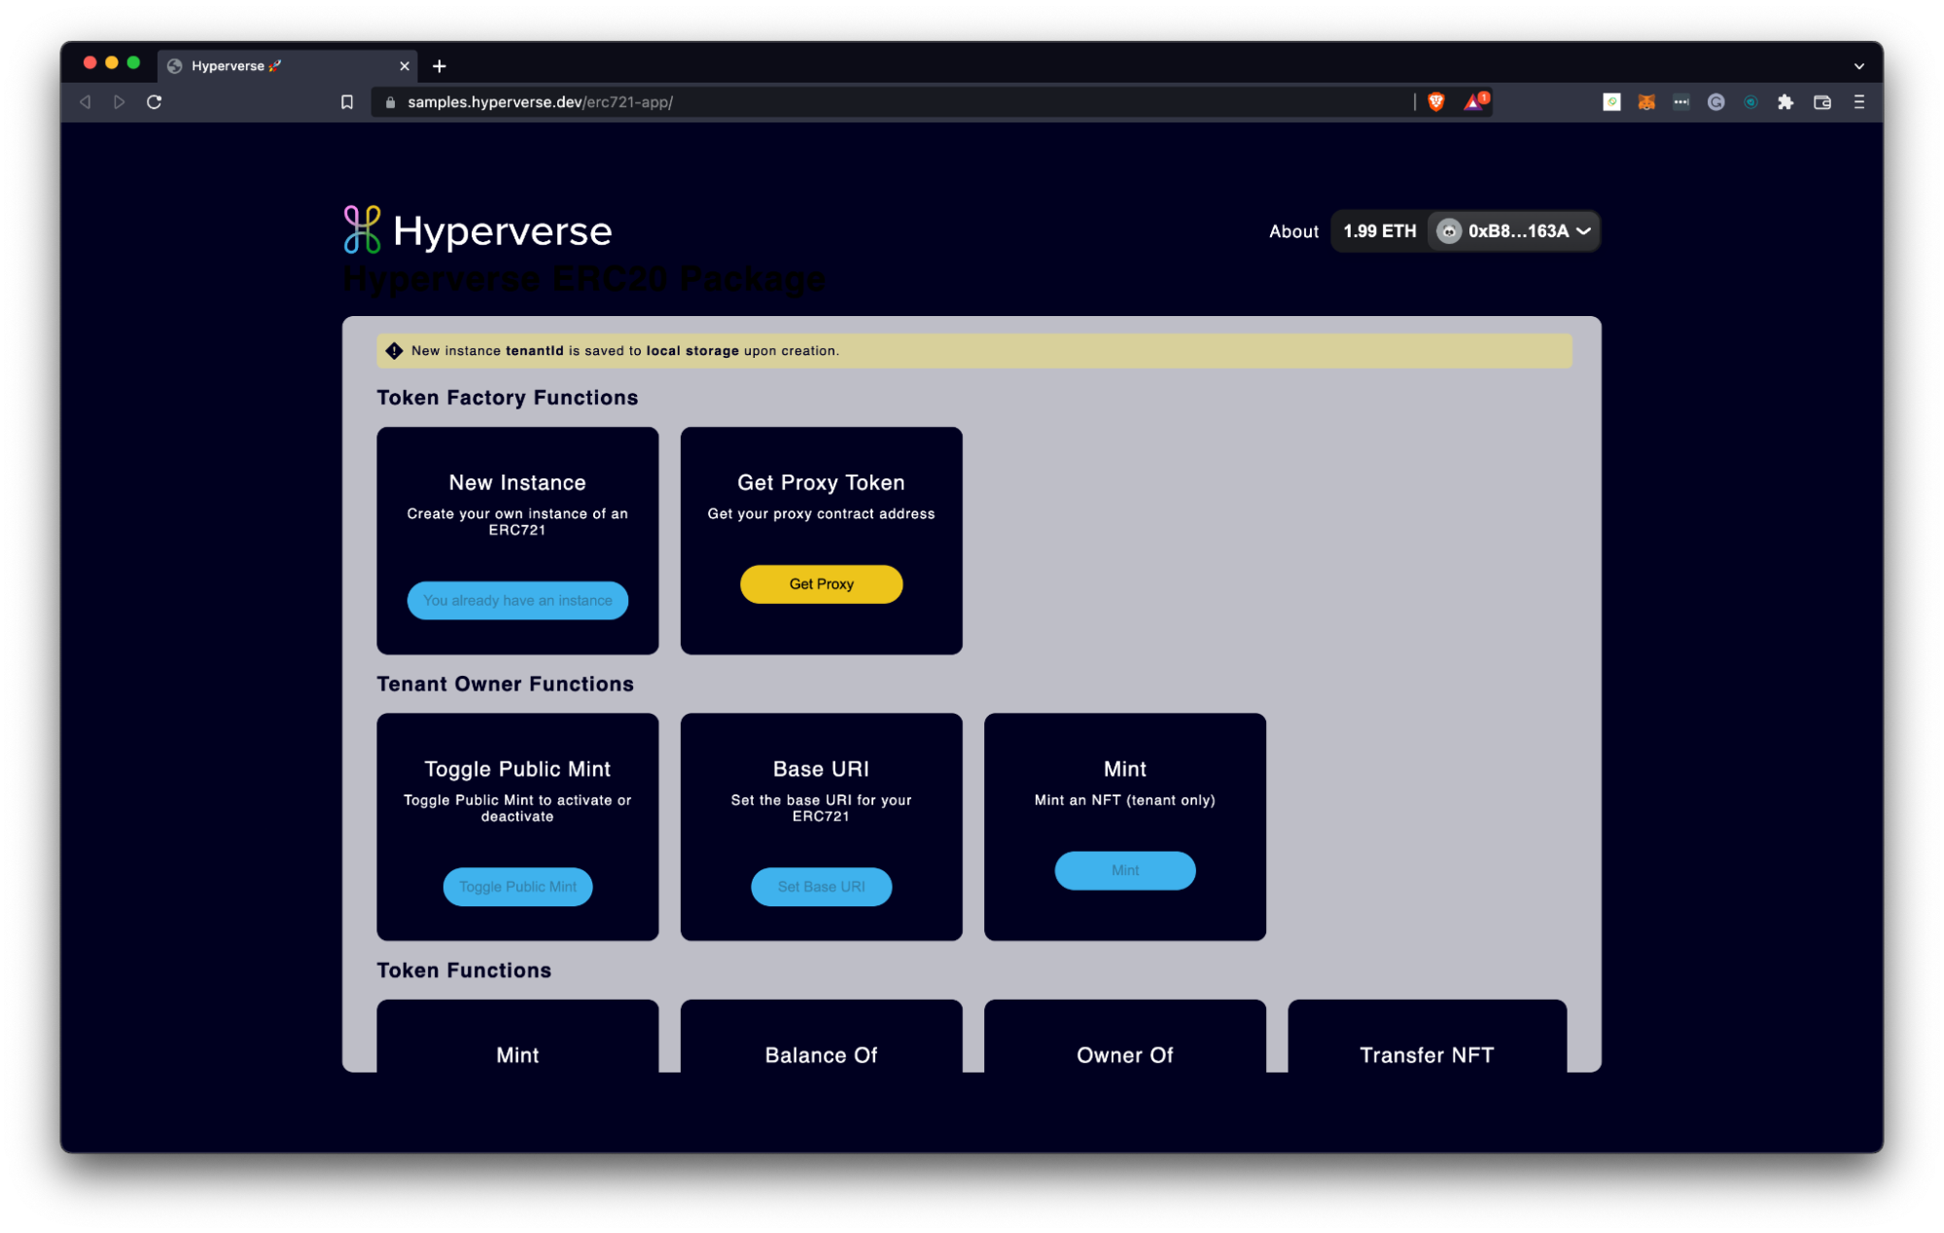Bookmark this page with the bookmark icon
This screenshot has height=1233, width=1944.
point(347,102)
